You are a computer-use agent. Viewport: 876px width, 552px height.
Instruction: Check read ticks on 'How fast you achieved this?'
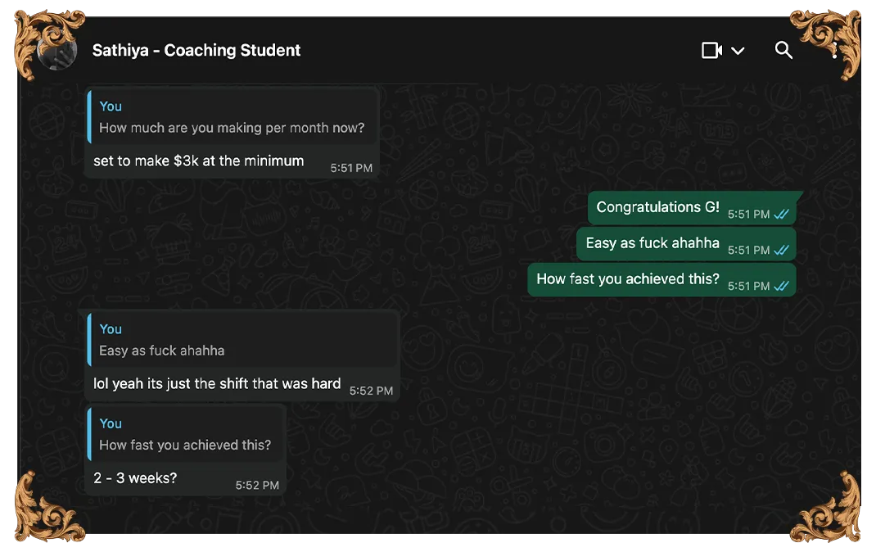click(x=782, y=286)
